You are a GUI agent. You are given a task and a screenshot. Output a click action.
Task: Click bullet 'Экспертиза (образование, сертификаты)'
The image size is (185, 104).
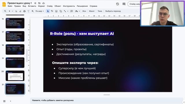(85, 44)
